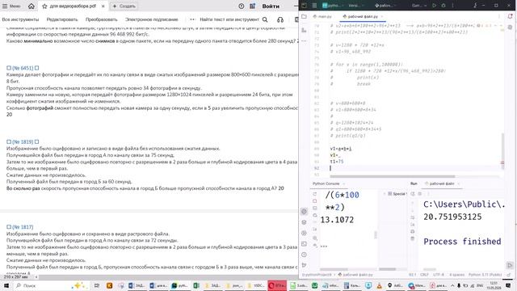Image resolution: width=517 pixels, height=291 pixels.
Task: Open Acrobat more tools ellipsis
Action: pos(192,19)
